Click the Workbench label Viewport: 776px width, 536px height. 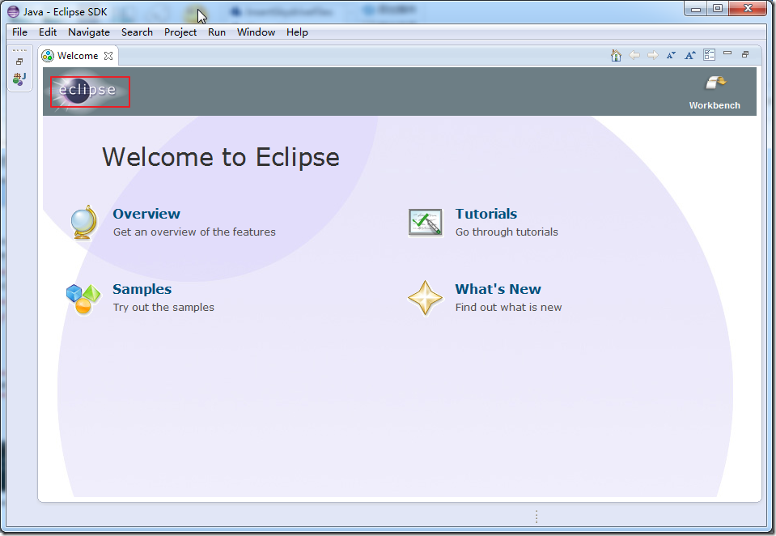point(715,105)
